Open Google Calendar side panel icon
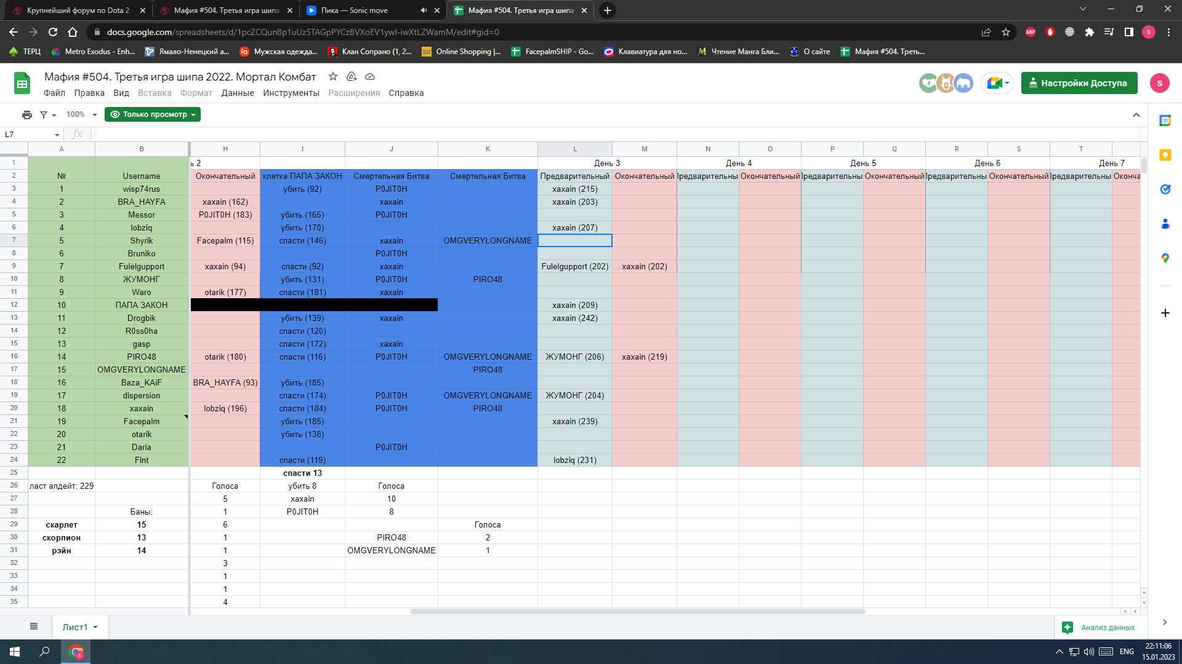The height and width of the screenshot is (664, 1182). (x=1165, y=121)
